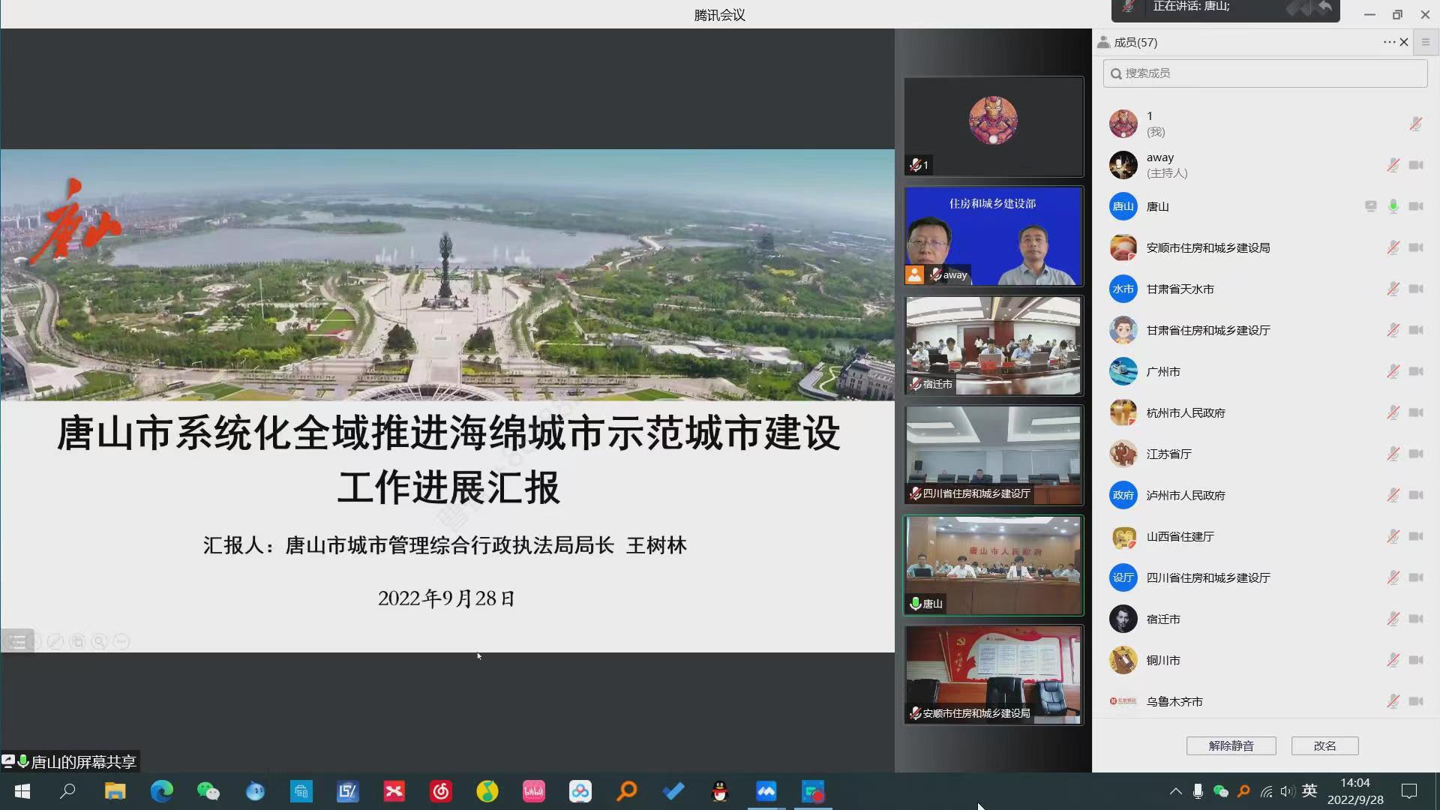Image resolution: width=1440 pixels, height=810 pixels.
Task: Click camera icon for 山西省住建厅
Action: [x=1416, y=536]
